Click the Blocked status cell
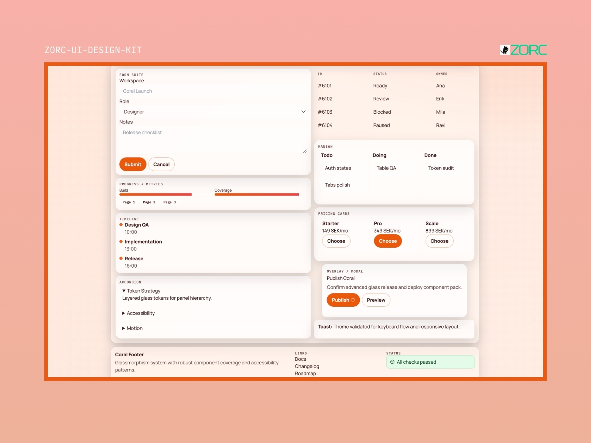This screenshot has height=443, width=591. point(382,112)
